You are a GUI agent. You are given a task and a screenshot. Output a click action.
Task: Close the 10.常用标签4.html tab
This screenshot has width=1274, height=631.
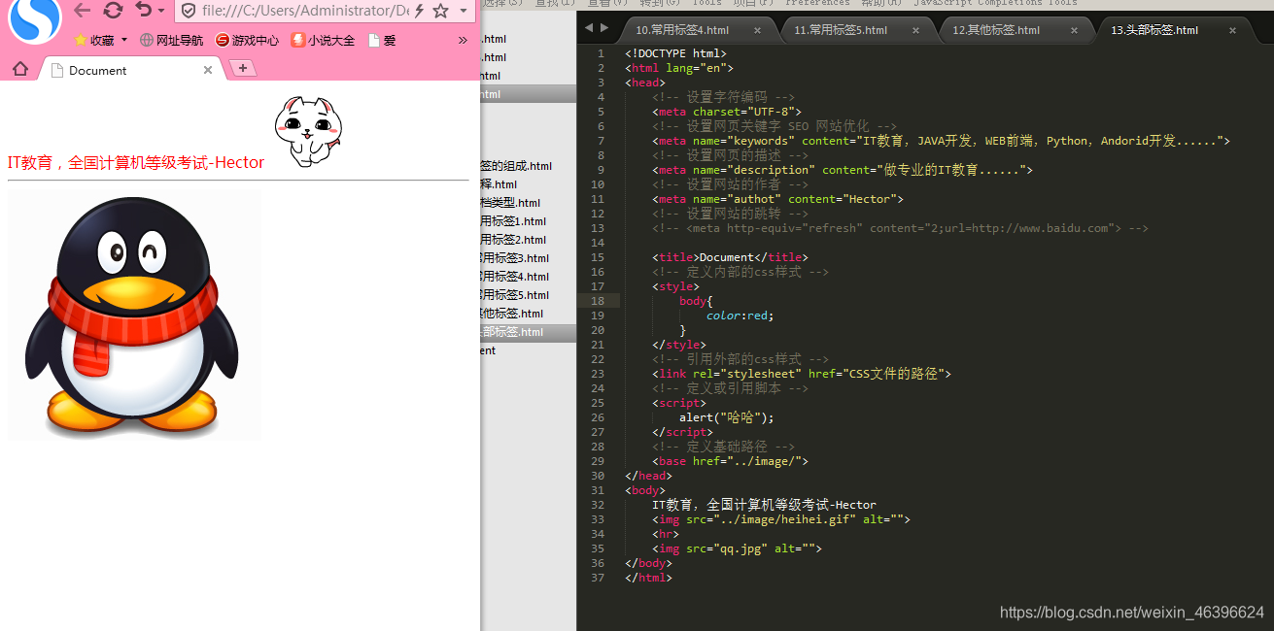pyautogui.click(x=758, y=30)
